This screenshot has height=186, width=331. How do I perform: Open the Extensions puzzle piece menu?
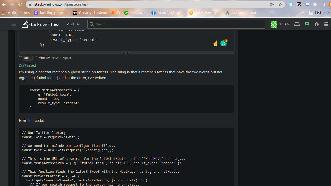315,4
